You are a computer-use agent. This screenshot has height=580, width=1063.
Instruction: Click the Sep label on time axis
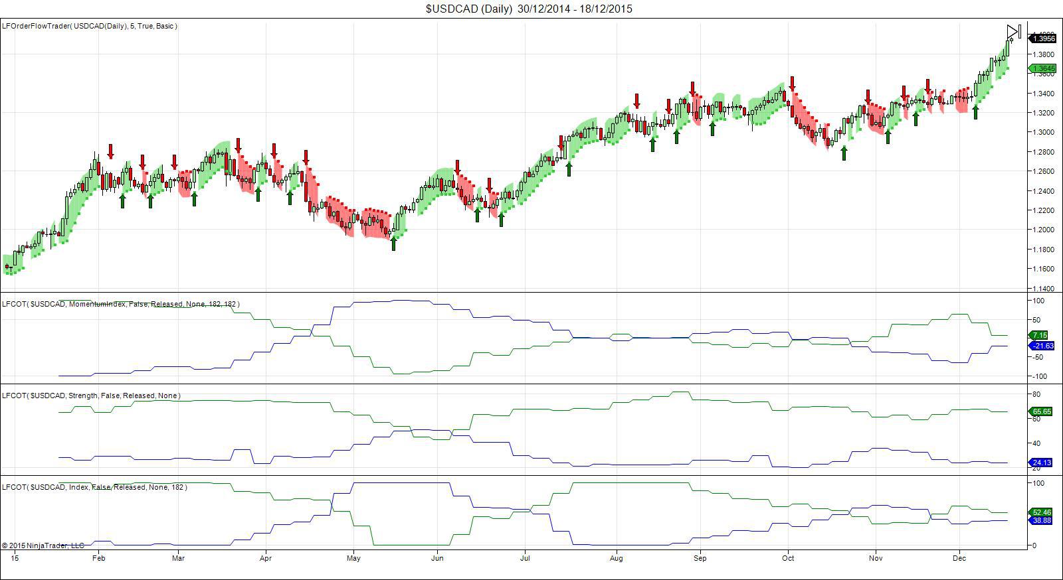pyautogui.click(x=700, y=559)
